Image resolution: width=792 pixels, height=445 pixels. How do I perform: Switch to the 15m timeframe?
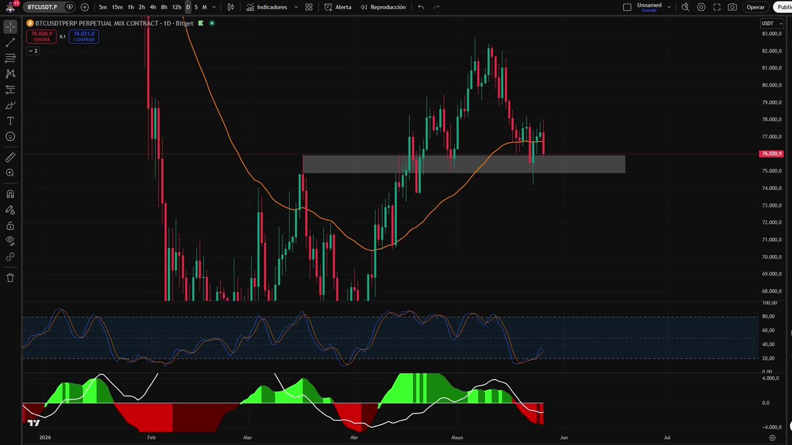click(117, 7)
